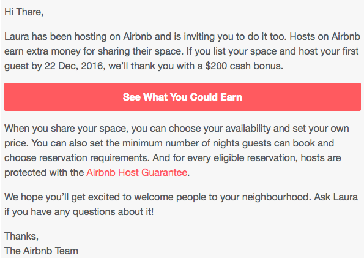The width and height of the screenshot is (364, 258).
Task: Click the phrase When you share your space
Action: [x=67, y=129]
